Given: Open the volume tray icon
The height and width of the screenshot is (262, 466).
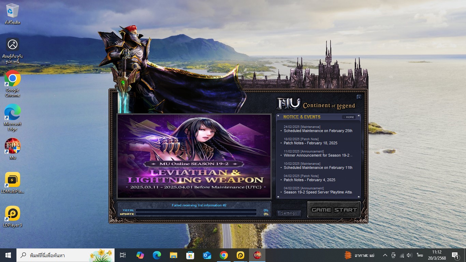Looking at the screenshot, I should [410, 255].
